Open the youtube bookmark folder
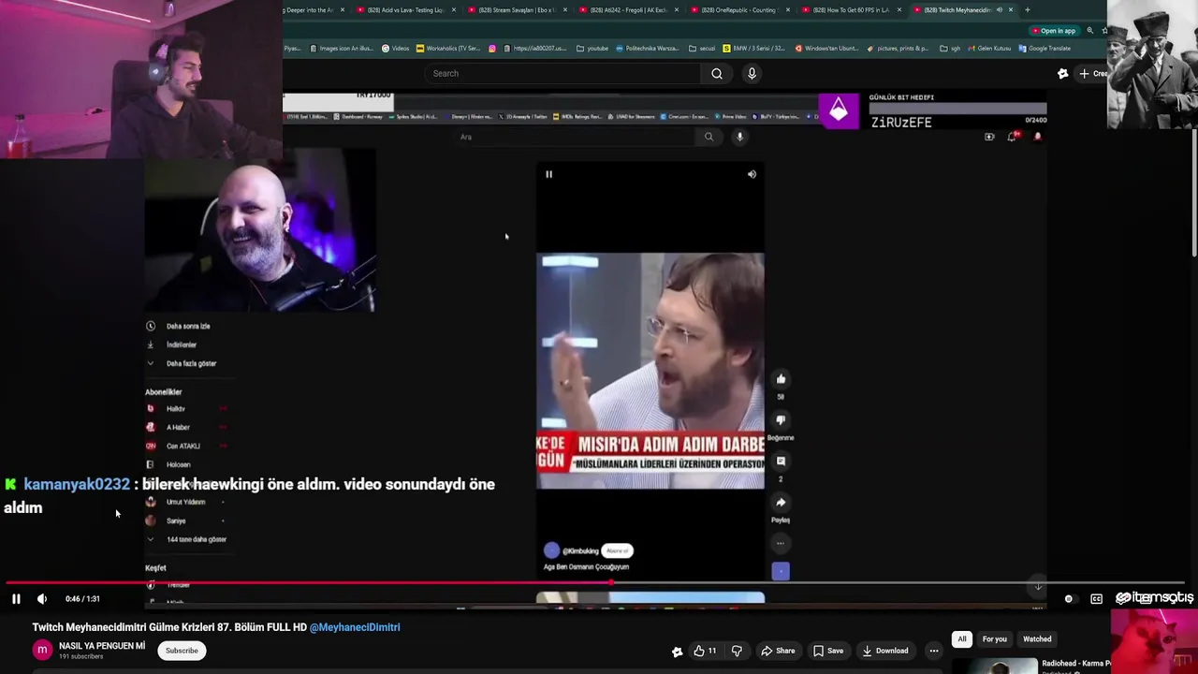 pyautogui.click(x=592, y=49)
